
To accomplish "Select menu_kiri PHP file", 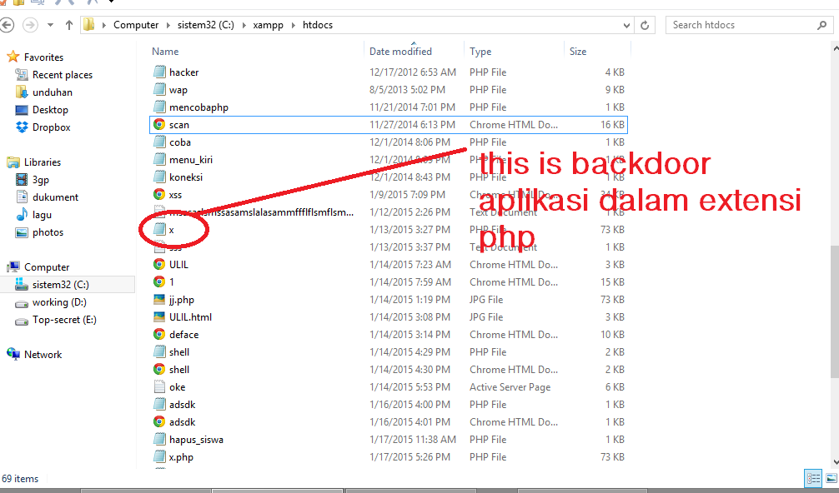I will (x=389, y=160).
